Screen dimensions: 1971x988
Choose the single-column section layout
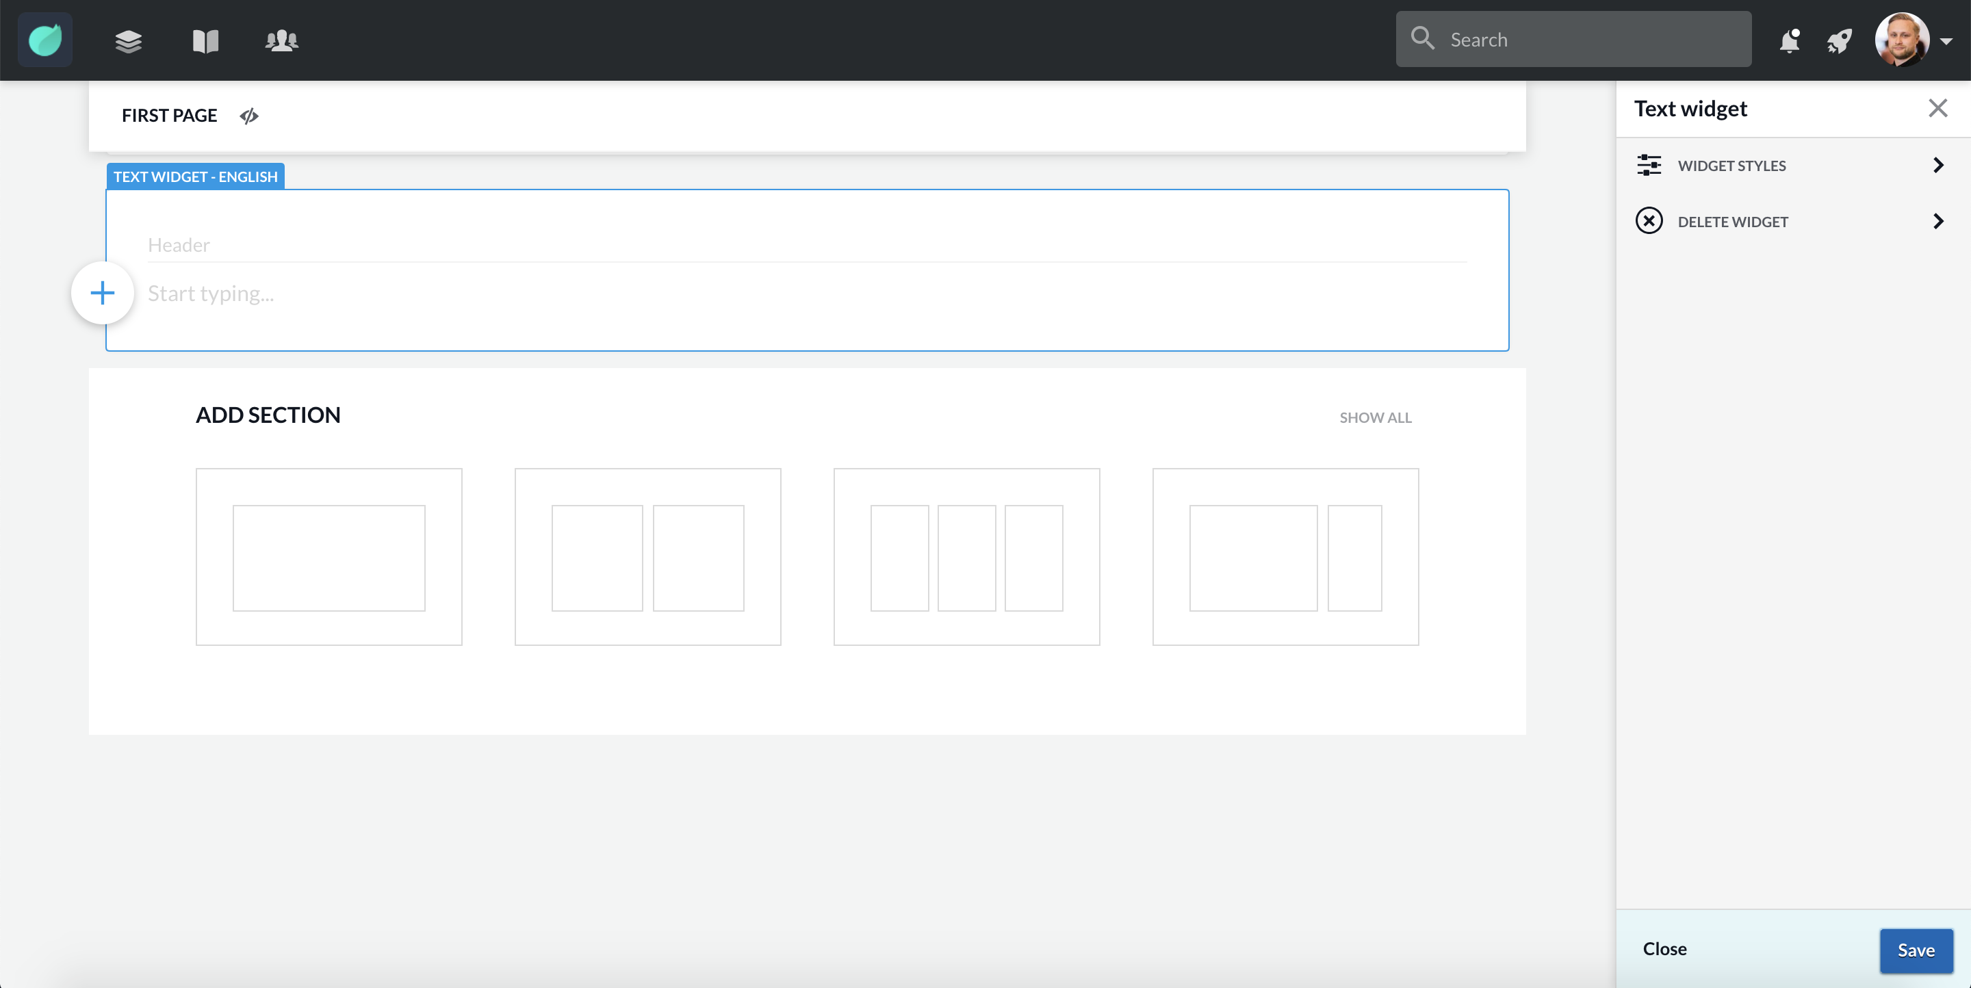pyautogui.click(x=329, y=557)
